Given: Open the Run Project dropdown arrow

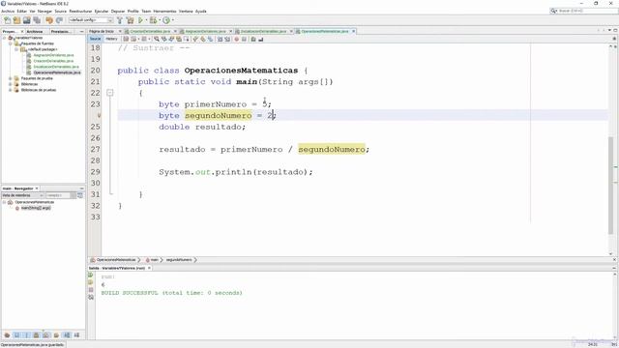Looking at the screenshot, I should (x=146, y=20).
